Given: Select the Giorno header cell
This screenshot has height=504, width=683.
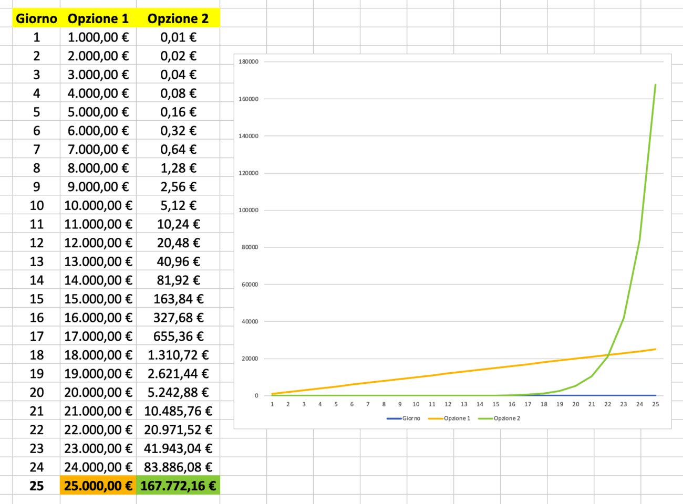Looking at the screenshot, I should click(36, 18).
